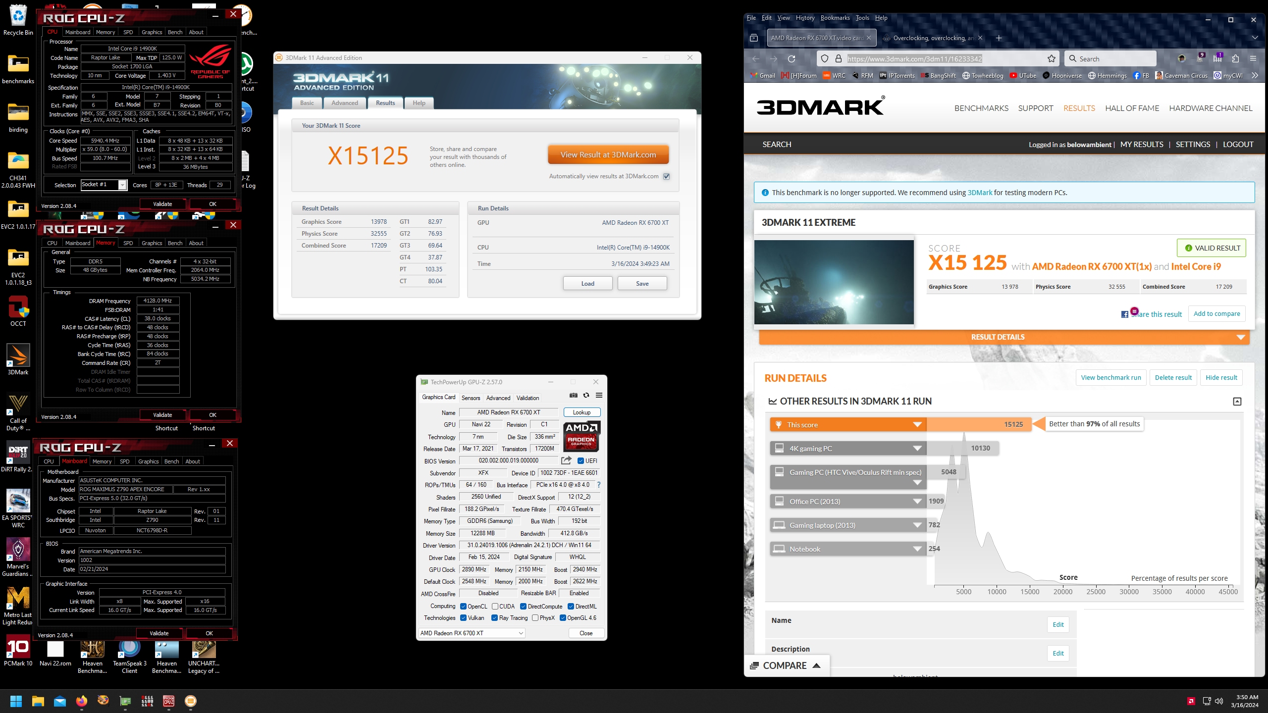Open the PCMark 10 desktop icon
The image size is (1268, 713).
[18, 651]
